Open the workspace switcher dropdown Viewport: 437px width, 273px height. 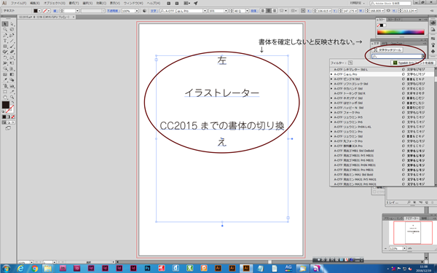(x=358, y=4)
